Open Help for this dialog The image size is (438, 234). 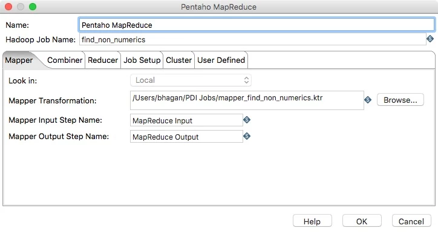[312, 221]
